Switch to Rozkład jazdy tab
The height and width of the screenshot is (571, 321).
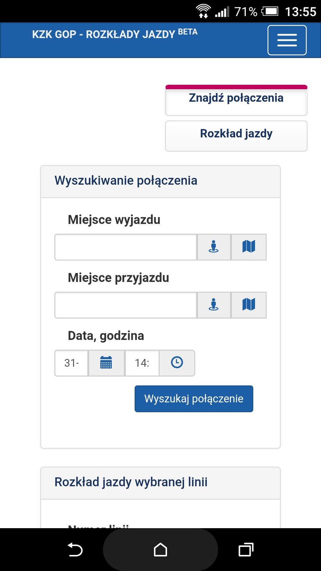pyautogui.click(x=236, y=136)
